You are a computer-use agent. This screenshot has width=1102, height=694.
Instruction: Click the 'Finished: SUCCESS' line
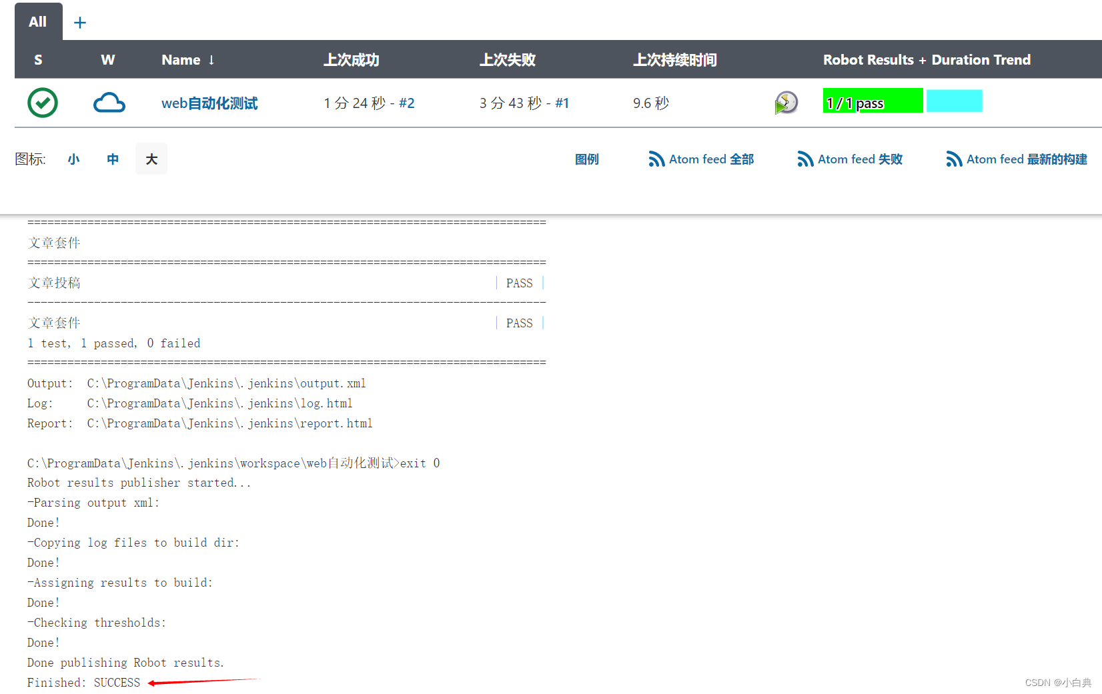[84, 683]
